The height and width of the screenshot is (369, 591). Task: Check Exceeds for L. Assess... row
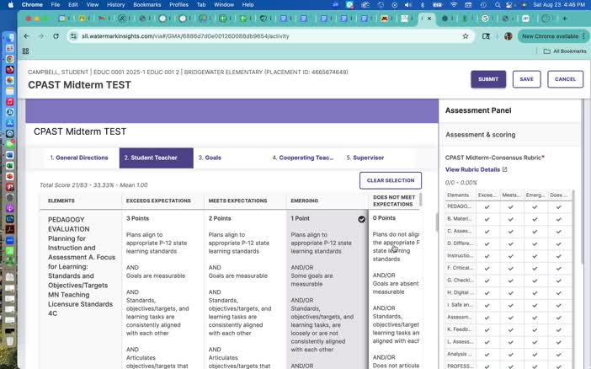pos(487,342)
